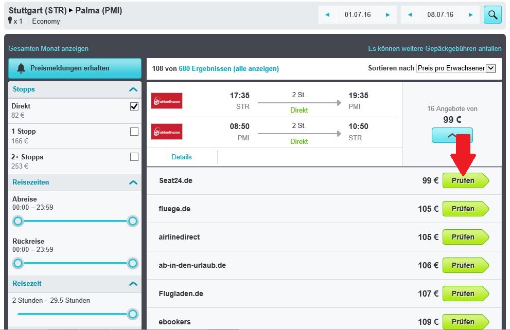Collapse the Reisezeiten section
The width and height of the screenshot is (510, 330).
tap(133, 182)
